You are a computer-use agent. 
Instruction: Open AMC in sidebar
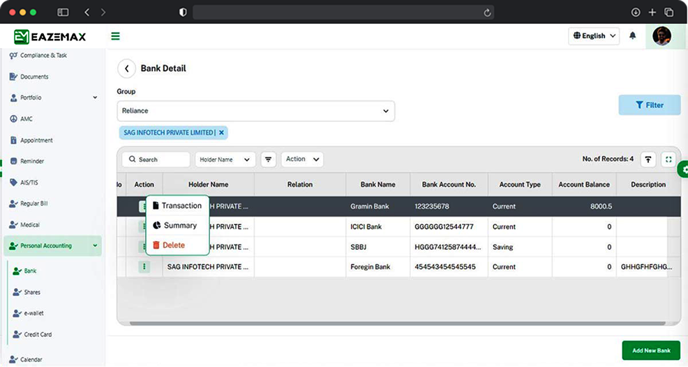[x=21, y=118]
